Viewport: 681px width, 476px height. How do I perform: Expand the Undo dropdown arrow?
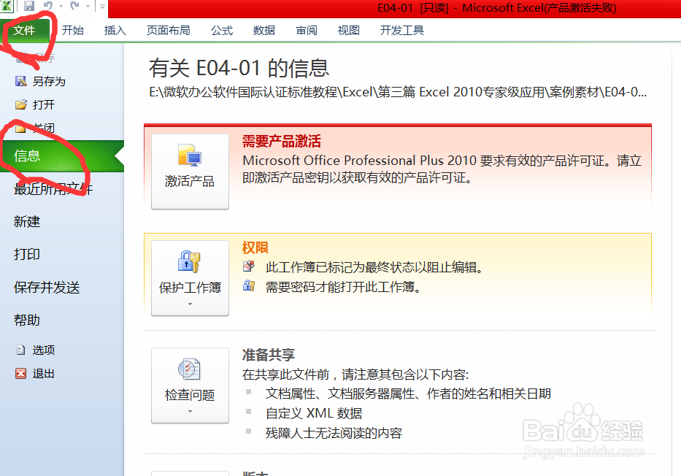[x=61, y=7]
